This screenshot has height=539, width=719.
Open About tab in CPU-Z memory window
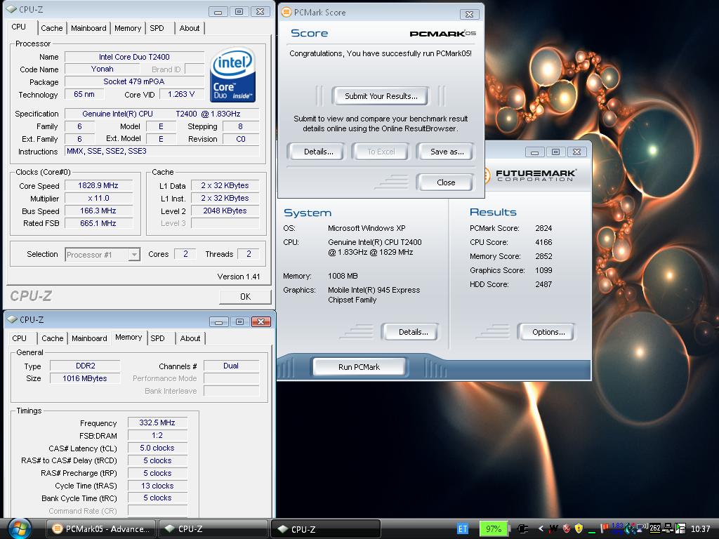pos(190,338)
